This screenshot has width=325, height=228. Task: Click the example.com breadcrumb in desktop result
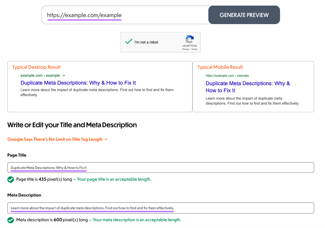click(x=31, y=75)
